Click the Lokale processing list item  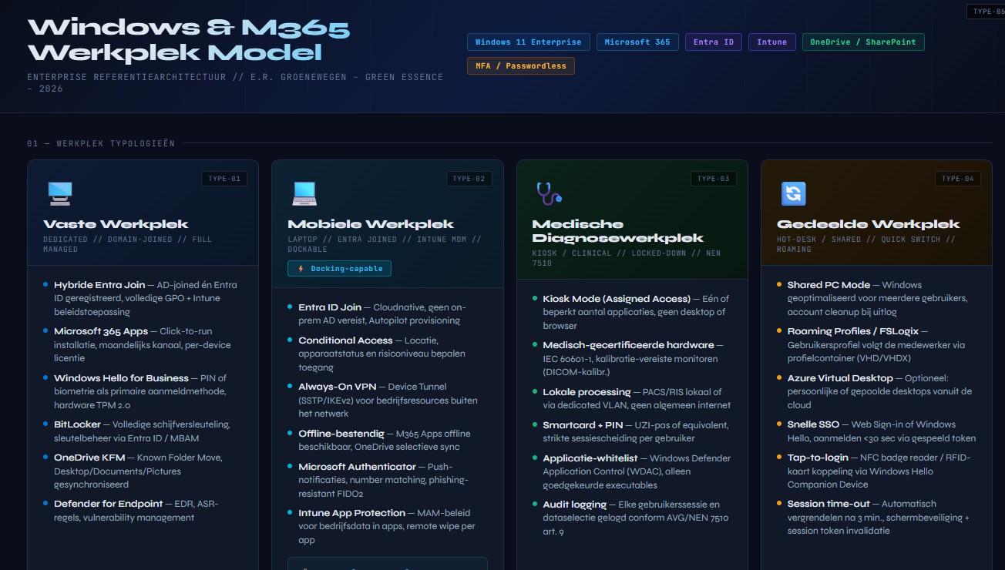632,398
